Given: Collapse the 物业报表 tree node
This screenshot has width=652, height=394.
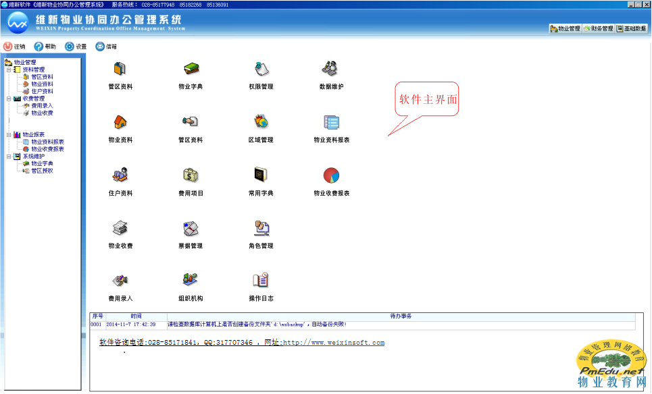Looking at the screenshot, I should pos(9,135).
